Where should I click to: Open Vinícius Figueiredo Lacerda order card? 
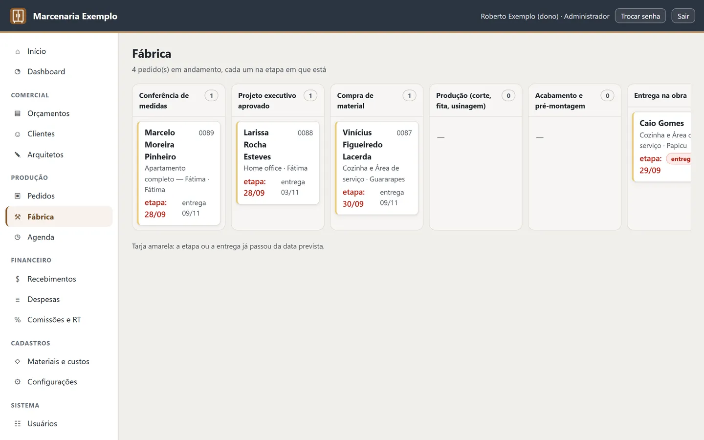point(377,168)
